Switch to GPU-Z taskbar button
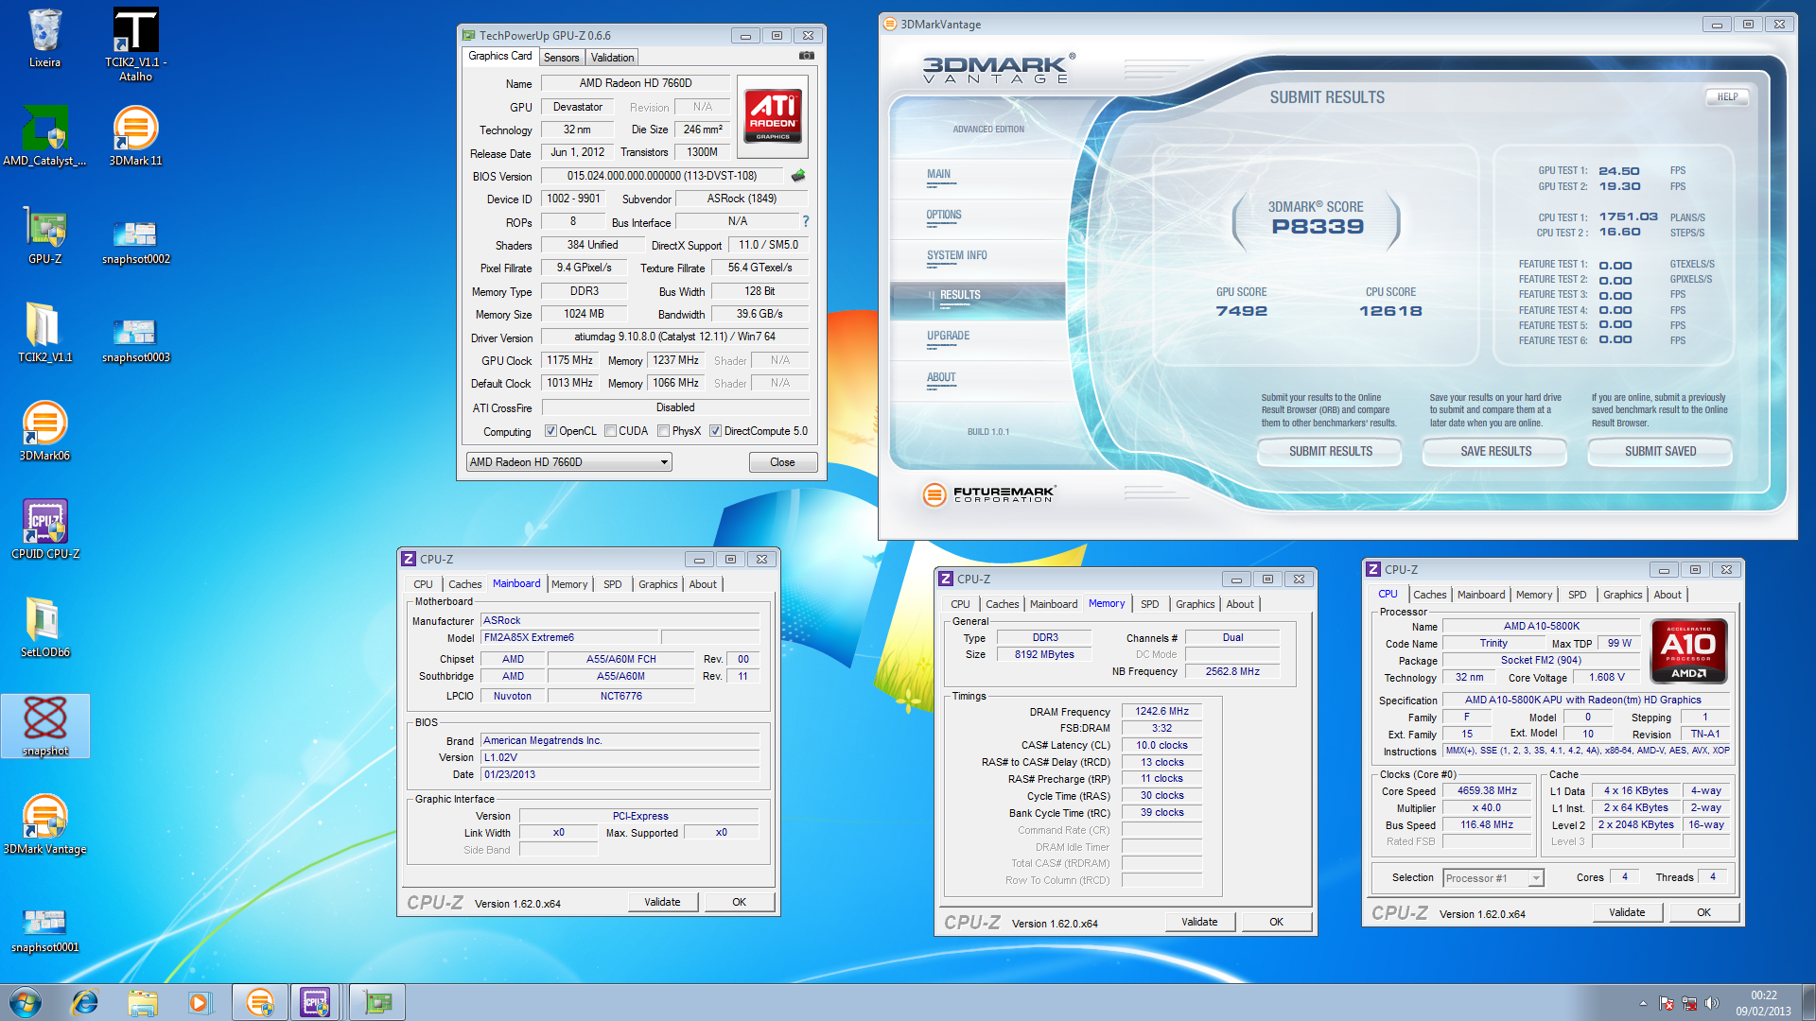The width and height of the screenshot is (1816, 1021). click(x=377, y=1002)
